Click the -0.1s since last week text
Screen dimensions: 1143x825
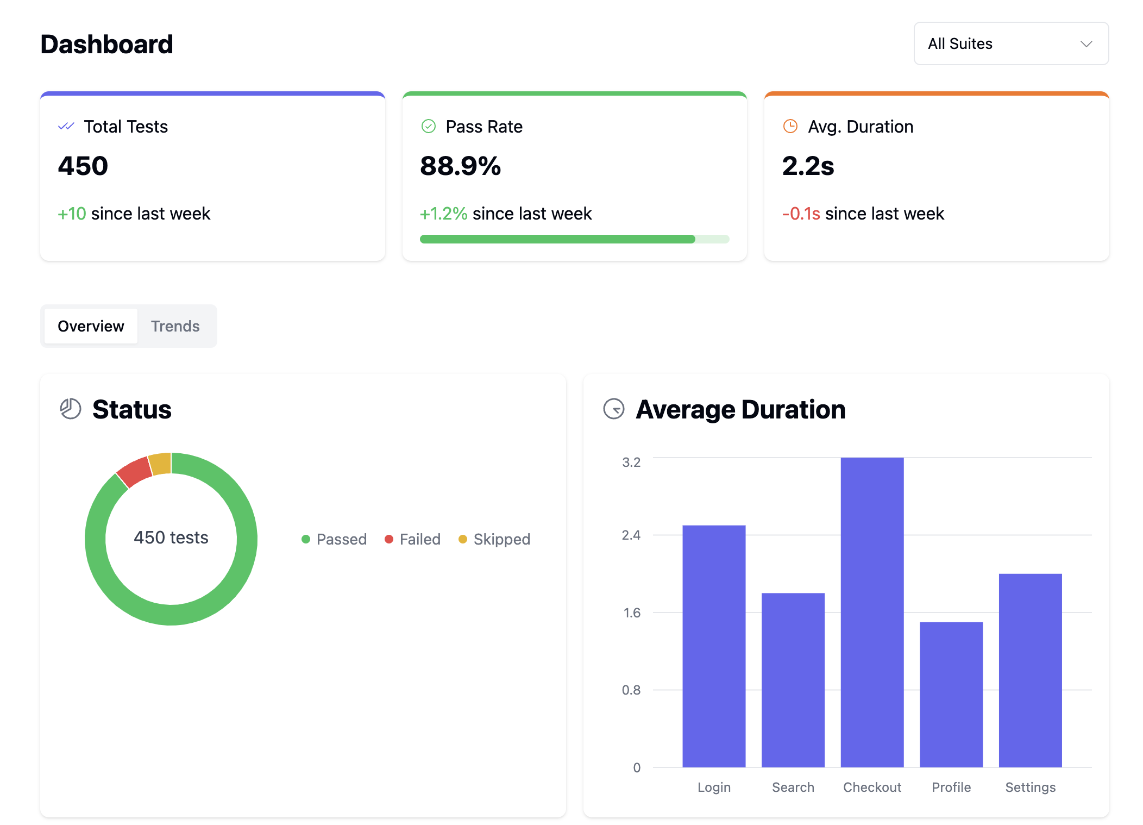[863, 214]
